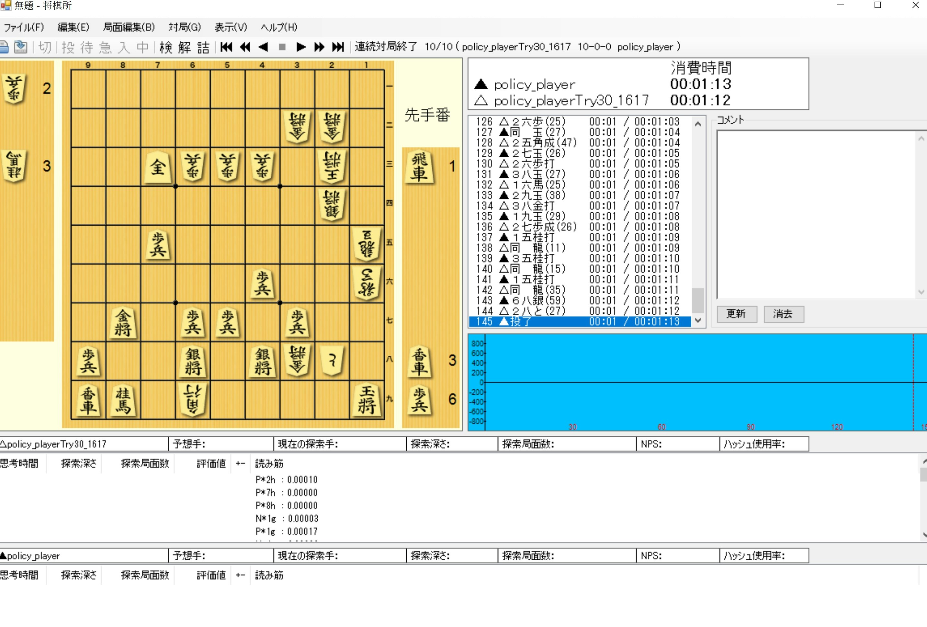Step back one move
Image resolution: width=927 pixels, height=627 pixels.
click(263, 47)
